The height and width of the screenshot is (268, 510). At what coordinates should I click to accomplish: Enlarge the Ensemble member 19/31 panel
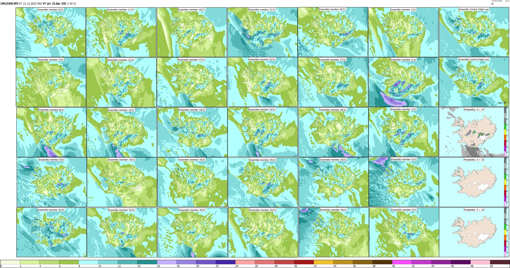[x=192, y=182]
